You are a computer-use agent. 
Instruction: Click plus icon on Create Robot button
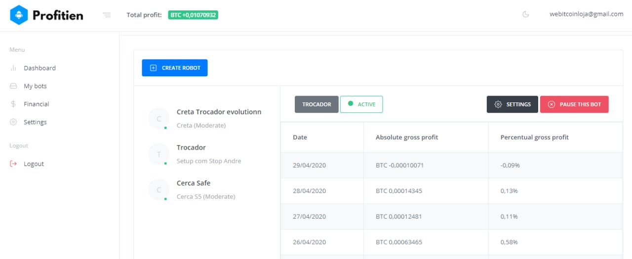pos(153,68)
